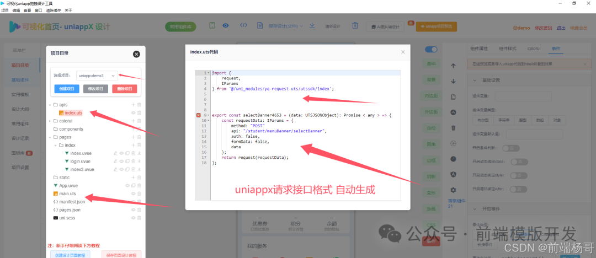The height and width of the screenshot is (258, 596).
Task: Click the move-up arrow in the side toolbar
Action: [x=453, y=66]
